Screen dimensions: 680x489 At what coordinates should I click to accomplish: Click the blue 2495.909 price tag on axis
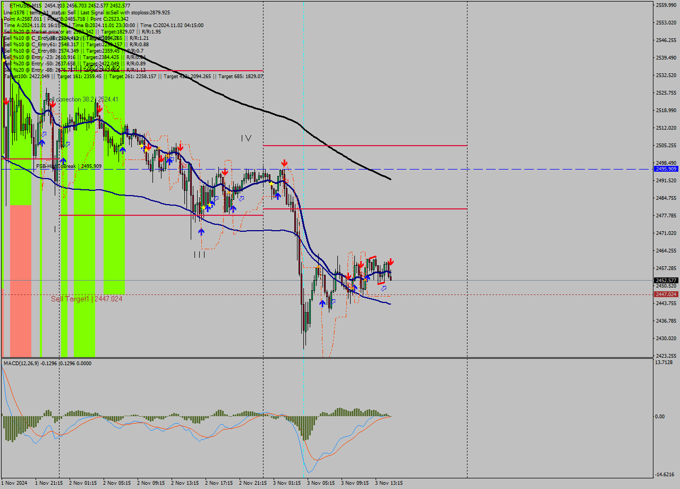pos(666,169)
